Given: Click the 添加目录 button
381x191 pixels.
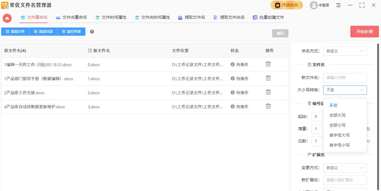Looking at the screenshot, I should 43,32.
